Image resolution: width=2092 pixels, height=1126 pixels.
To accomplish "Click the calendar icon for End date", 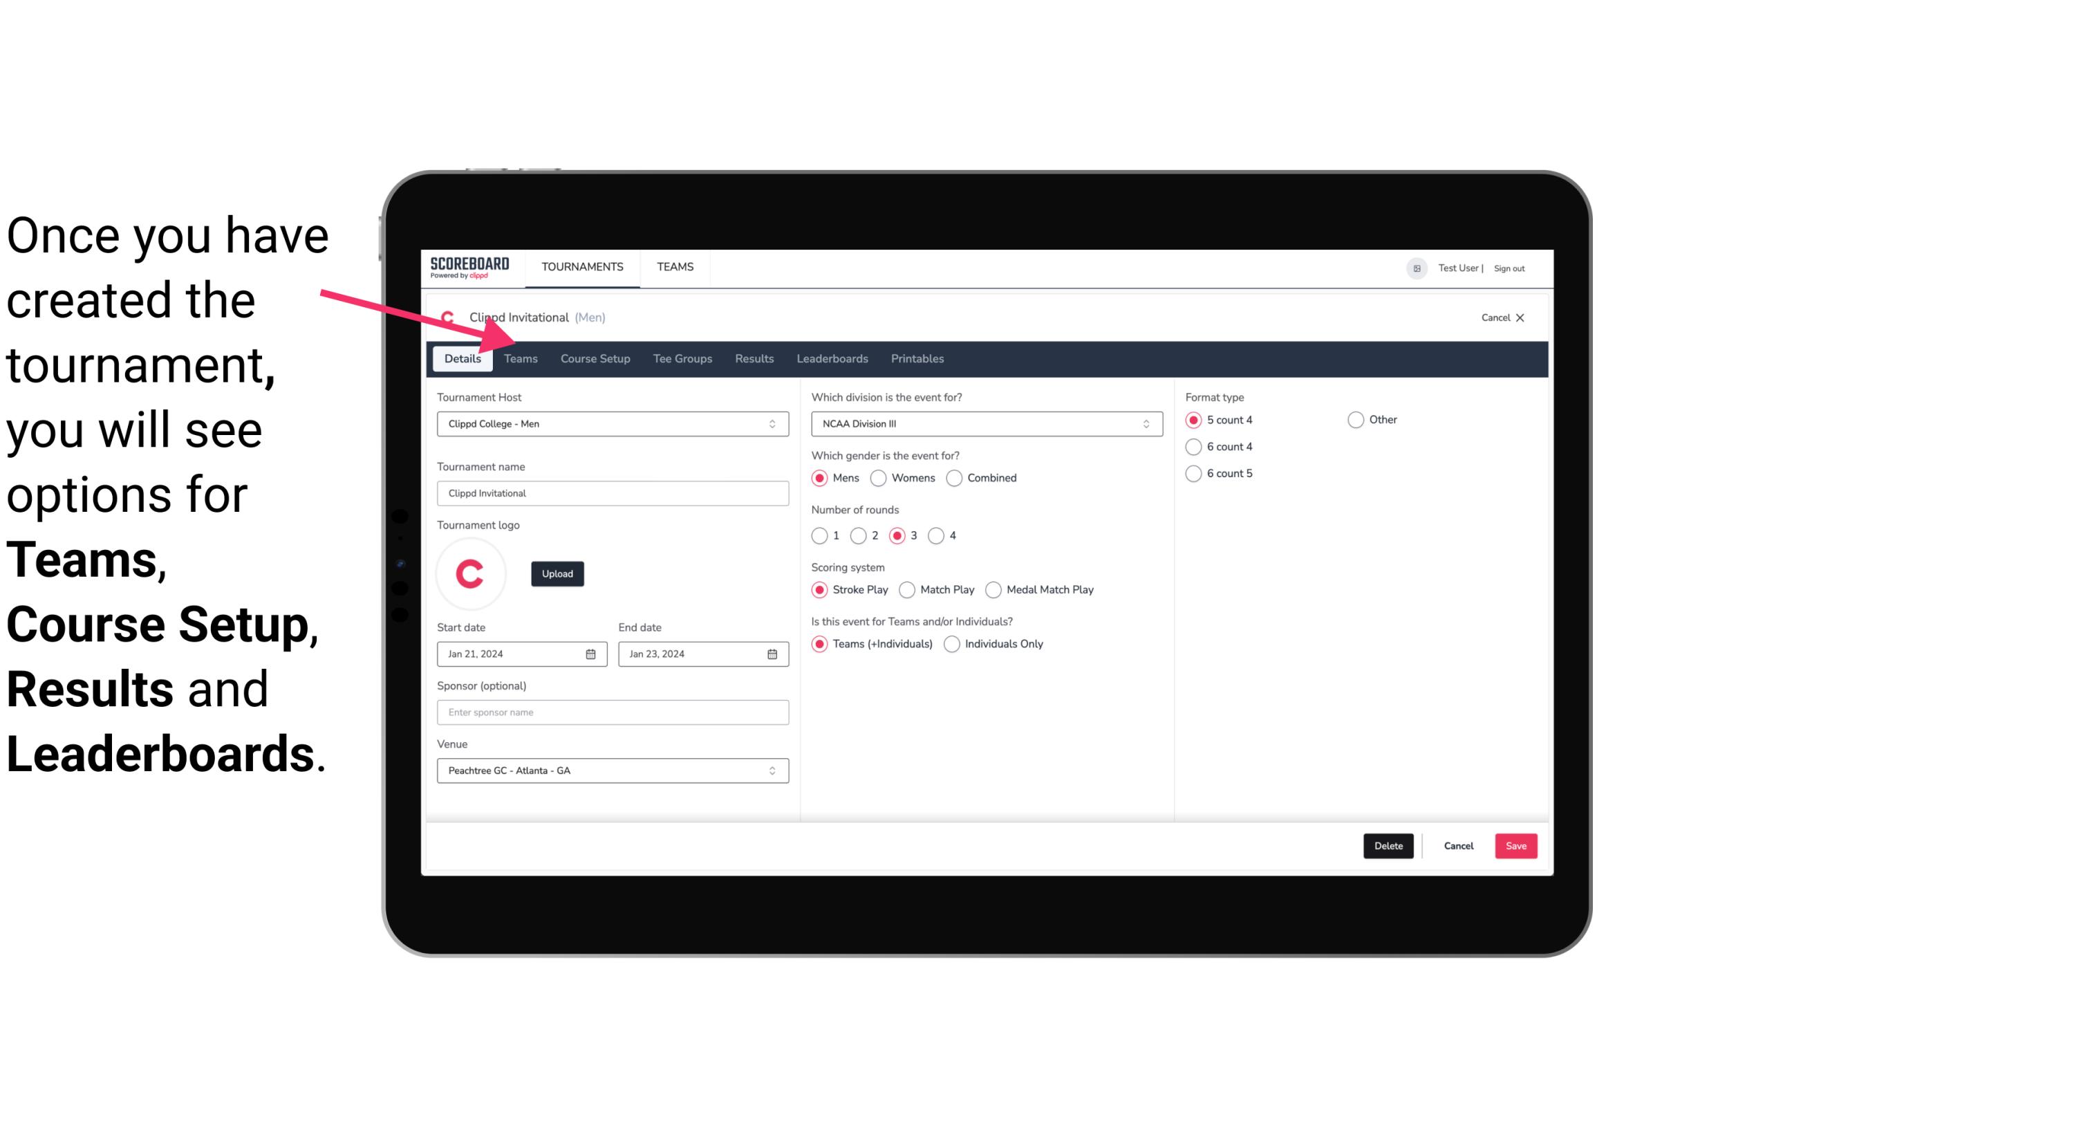I will [x=773, y=653].
